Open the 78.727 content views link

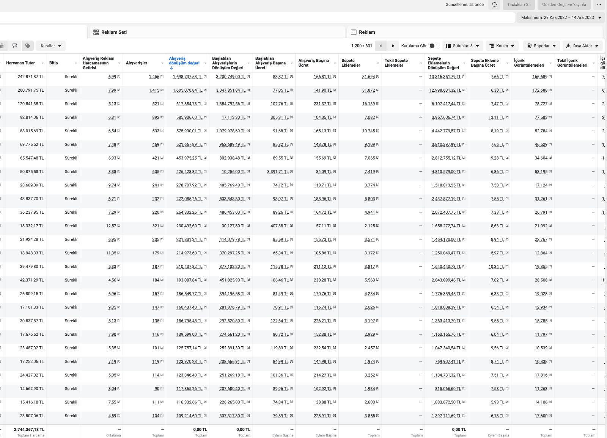click(x=541, y=104)
